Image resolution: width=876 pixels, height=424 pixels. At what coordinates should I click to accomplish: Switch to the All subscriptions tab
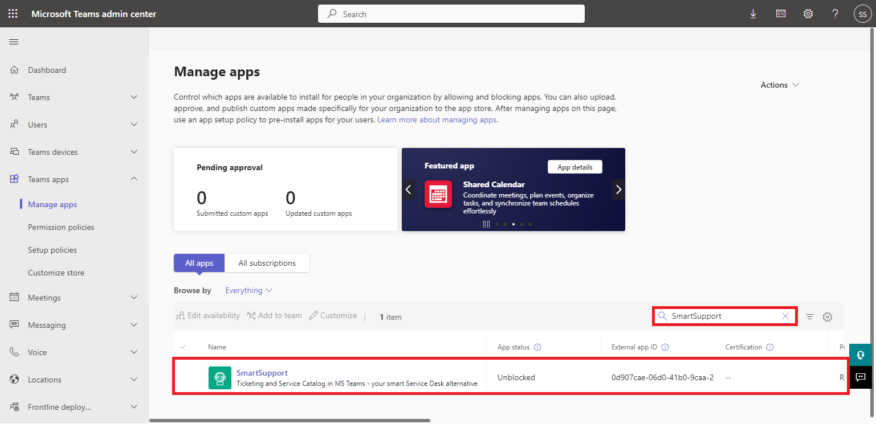pos(267,263)
